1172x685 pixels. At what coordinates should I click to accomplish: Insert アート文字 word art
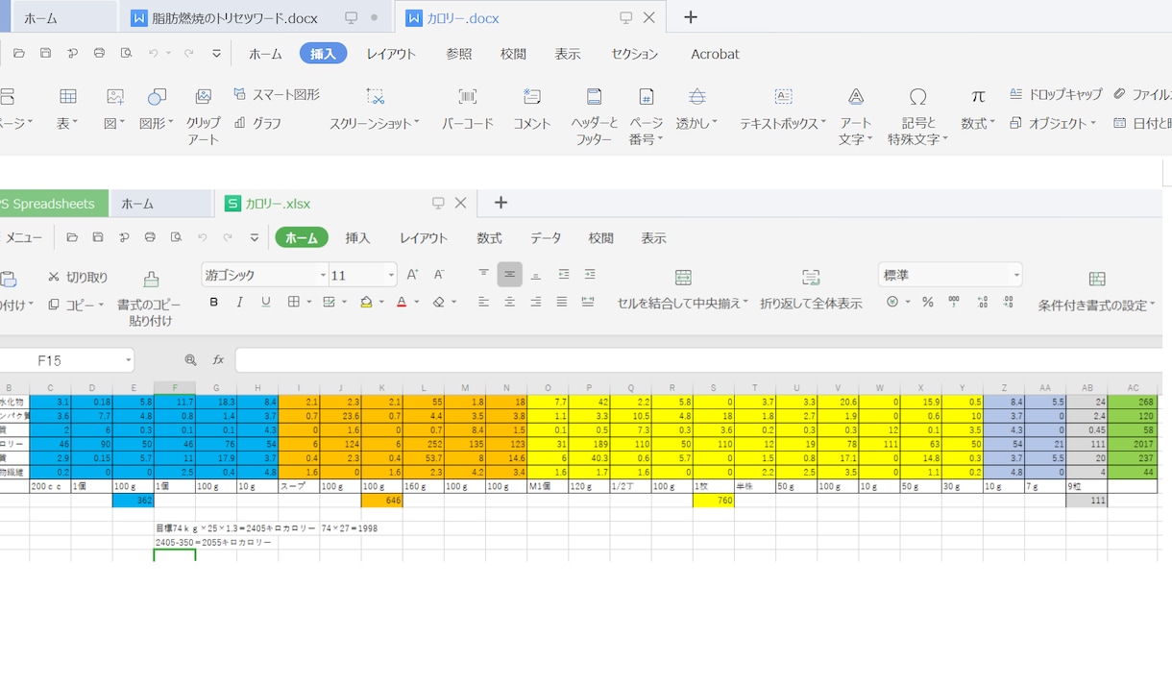pyautogui.click(x=856, y=115)
